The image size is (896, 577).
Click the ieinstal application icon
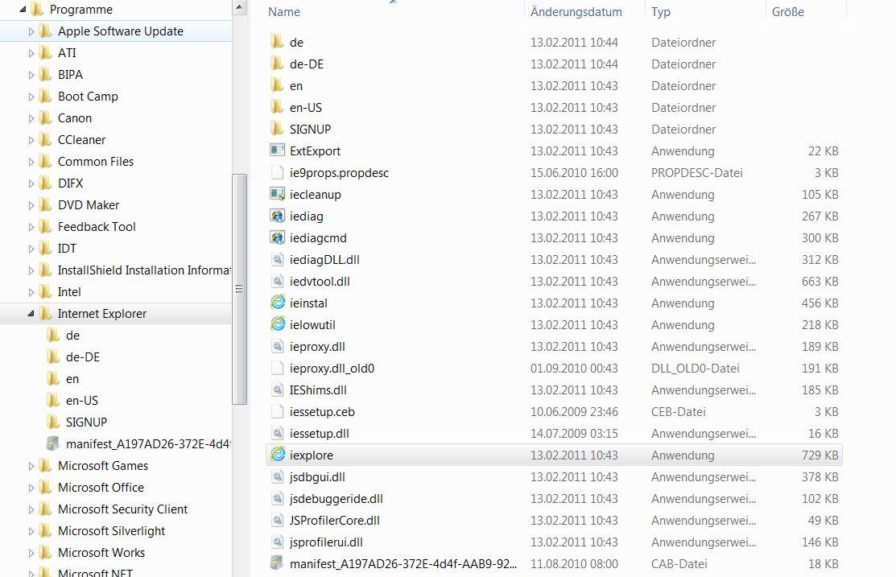click(x=278, y=303)
